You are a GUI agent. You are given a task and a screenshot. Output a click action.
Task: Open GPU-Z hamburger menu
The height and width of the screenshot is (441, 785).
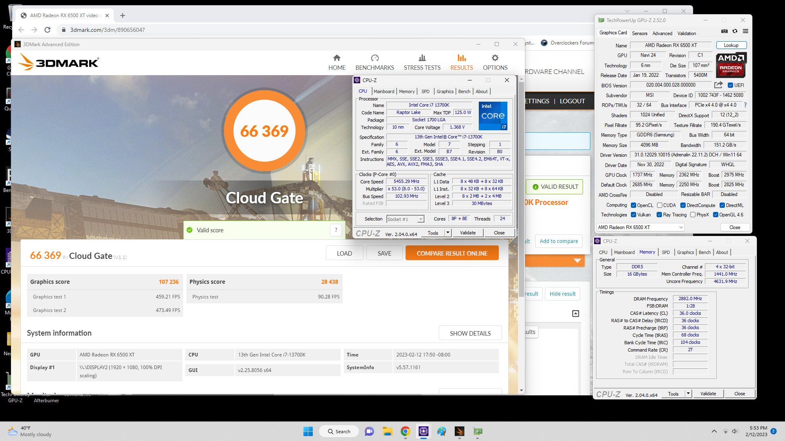[745, 31]
